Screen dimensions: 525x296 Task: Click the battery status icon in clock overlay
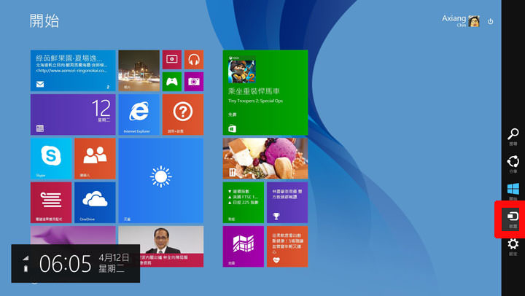[26, 268]
